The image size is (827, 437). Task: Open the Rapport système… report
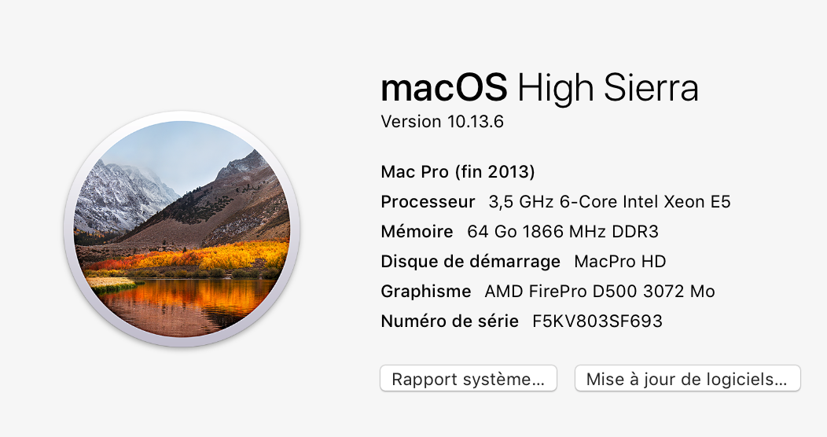[468, 379]
